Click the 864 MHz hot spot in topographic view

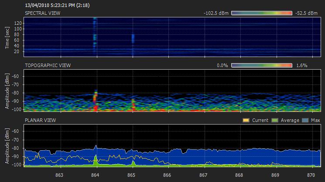[x=96, y=101]
